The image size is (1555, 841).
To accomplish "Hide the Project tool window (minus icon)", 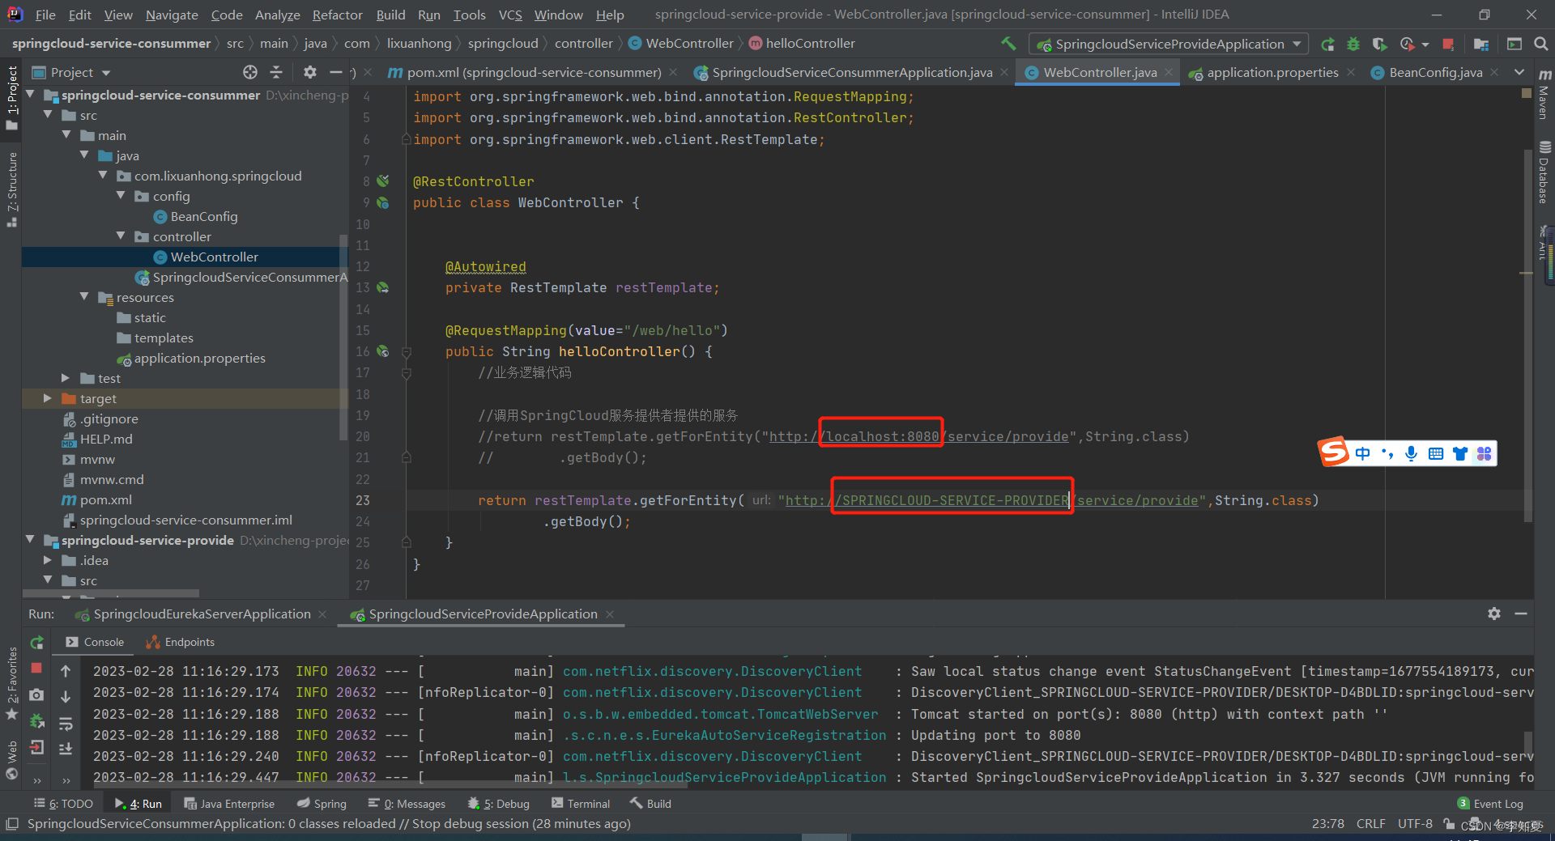I will [336, 72].
